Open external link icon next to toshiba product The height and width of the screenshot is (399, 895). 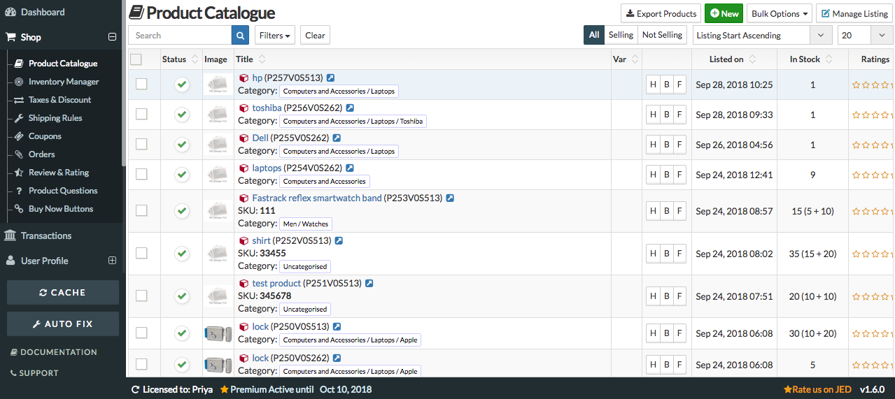tap(350, 108)
